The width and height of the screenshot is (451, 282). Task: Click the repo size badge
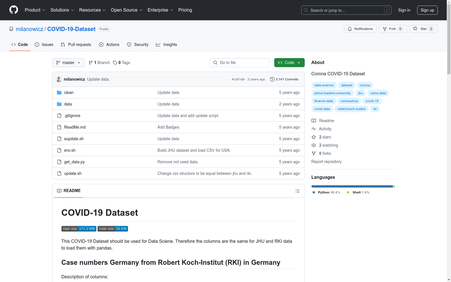(x=79, y=229)
